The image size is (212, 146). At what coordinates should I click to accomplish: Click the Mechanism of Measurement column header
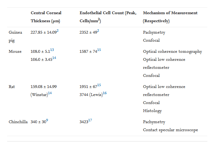tap(170, 17)
